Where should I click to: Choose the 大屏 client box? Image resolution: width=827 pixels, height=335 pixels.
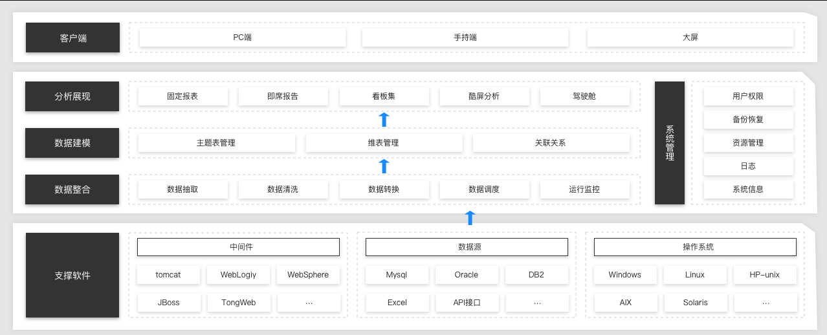click(x=690, y=38)
